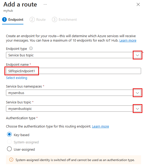146x167 pixels.
Task: Expand the Service bus topic dropdown chevron
Action: click(x=137, y=109)
